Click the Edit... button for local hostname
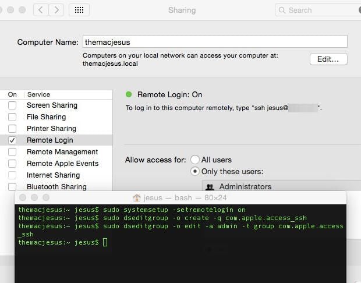361x283 pixels. [328, 59]
